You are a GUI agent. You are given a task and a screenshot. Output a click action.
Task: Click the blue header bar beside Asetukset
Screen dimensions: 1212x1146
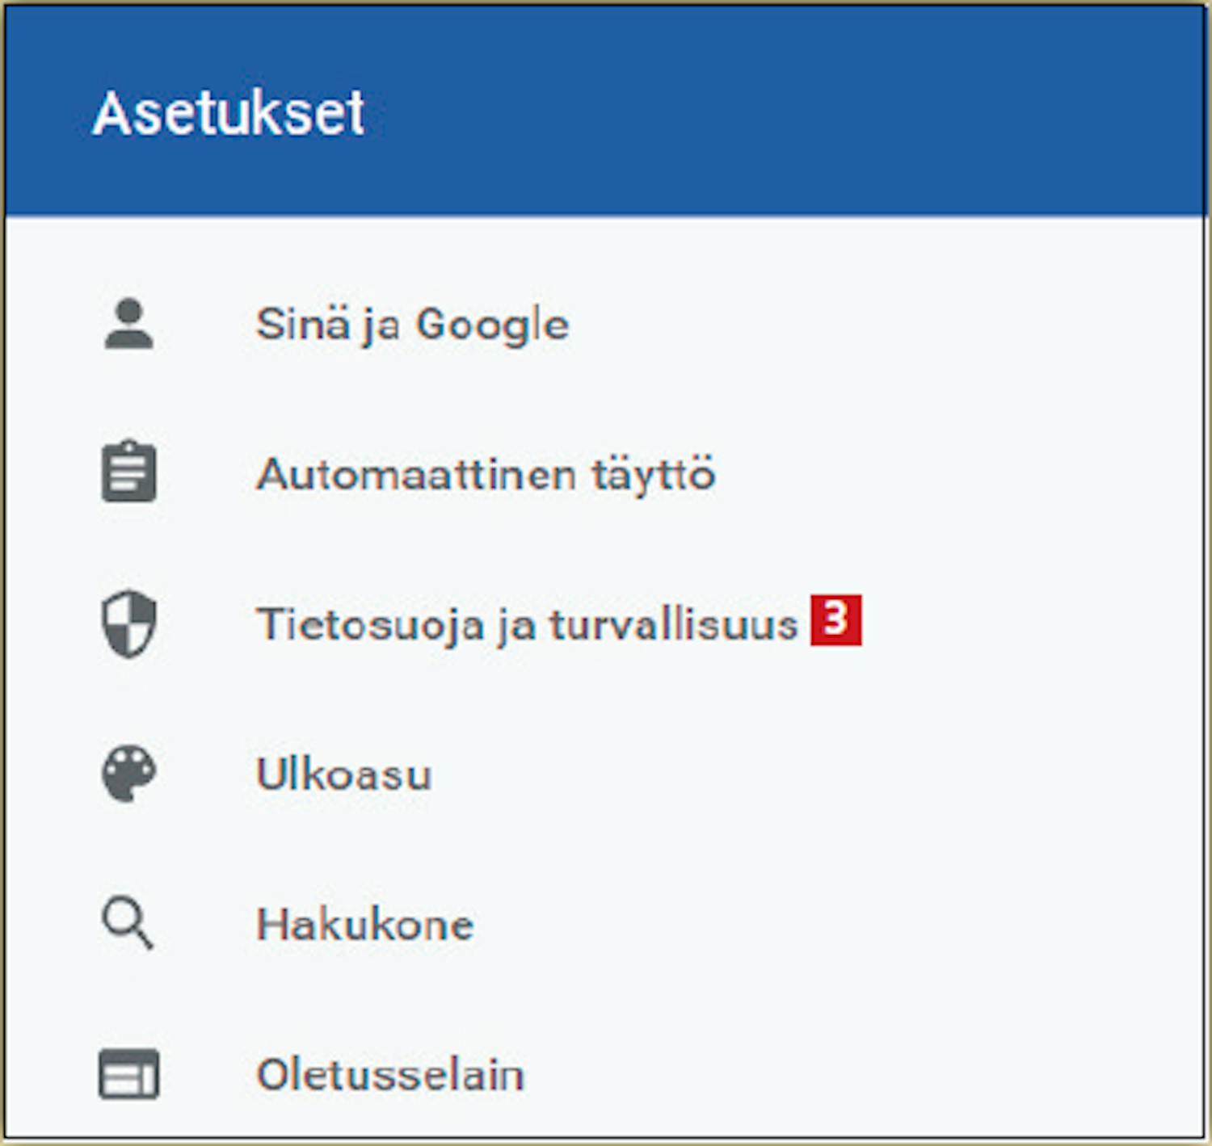point(784,111)
